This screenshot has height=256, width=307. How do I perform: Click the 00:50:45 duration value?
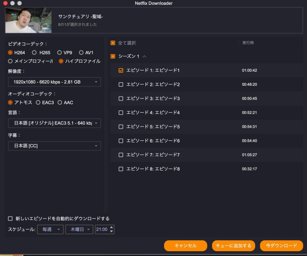pyautogui.click(x=249, y=99)
